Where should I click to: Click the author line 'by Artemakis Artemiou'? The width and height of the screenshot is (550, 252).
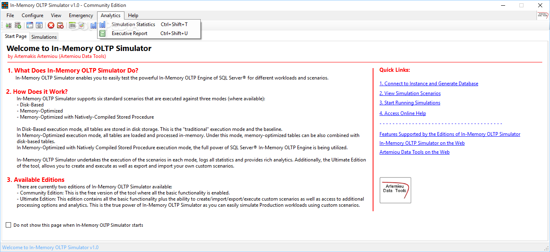[x=57, y=56]
